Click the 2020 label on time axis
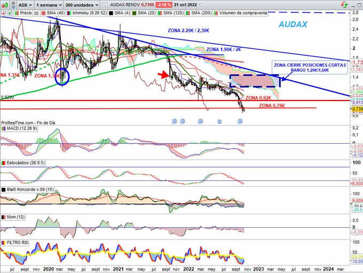This screenshot has height=273, width=363. click(x=49, y=269)
